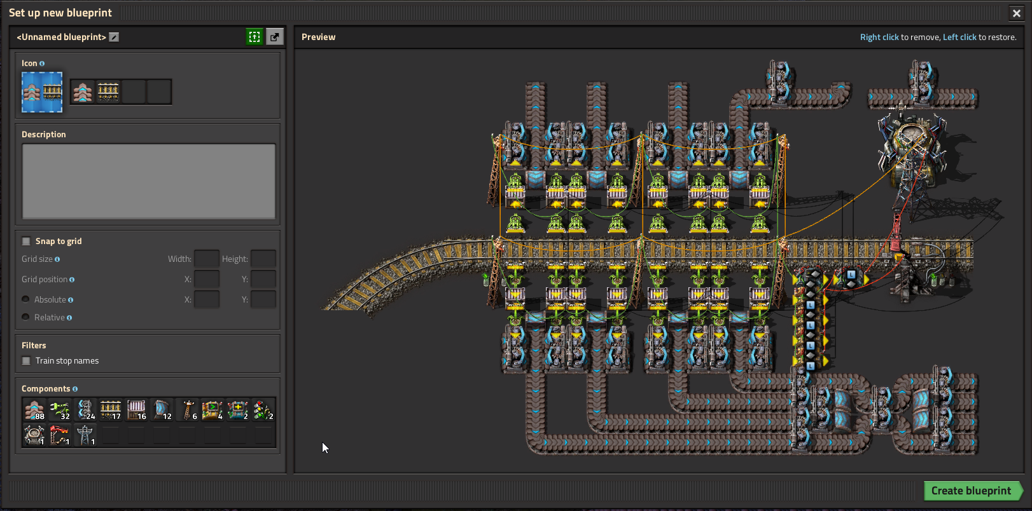Image resolution: width=1032 pixels, height=511 pixels.
Task: Select the green inserter component (32)
Action: coord(60,411)
